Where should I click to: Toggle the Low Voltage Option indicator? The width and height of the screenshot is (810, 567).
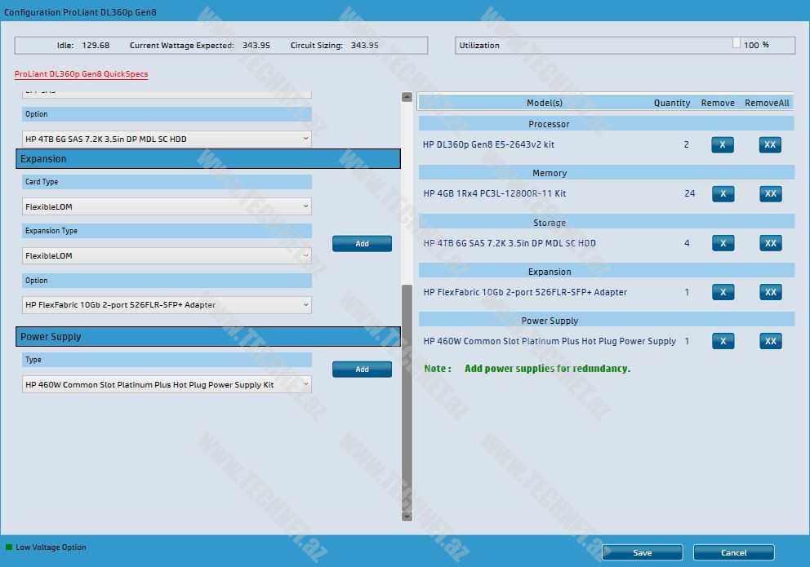(x=10, y=547)
